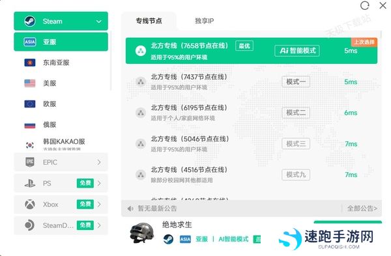Click the 免费 badge on SteamD... row

[85, 225]
